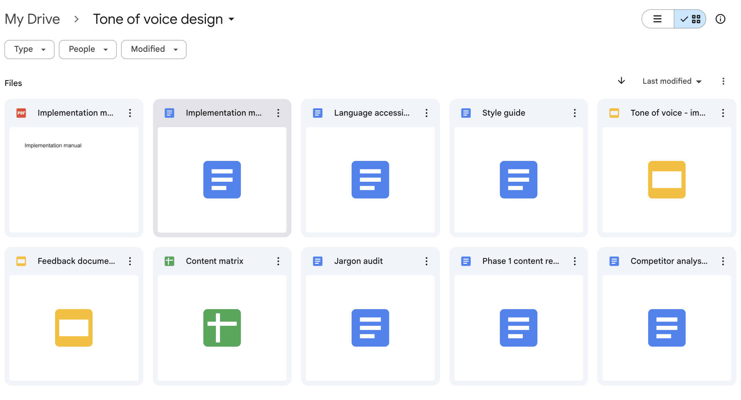Viewport: 741px width, 400px height.
Task: Open more actions for Style guide
Action: click(x=575, y=113)
